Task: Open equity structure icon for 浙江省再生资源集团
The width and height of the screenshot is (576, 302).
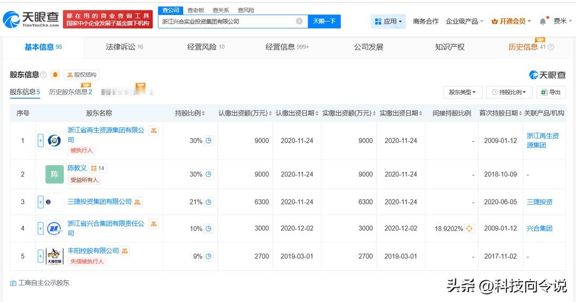Action: point(153,131)
